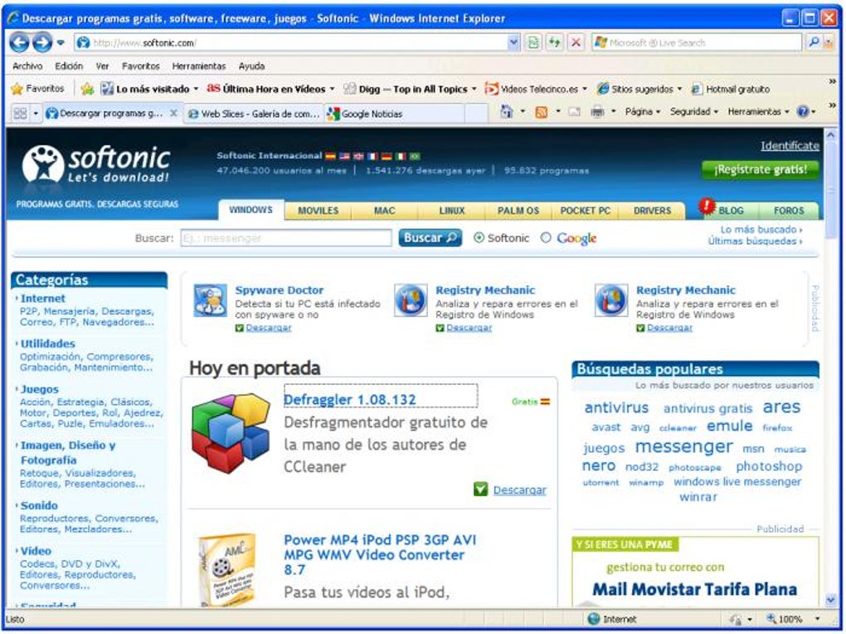This screenshot has height=634, width=846.
Task: Click the Internet zone globe in status bar
Action: click(594, 619)
